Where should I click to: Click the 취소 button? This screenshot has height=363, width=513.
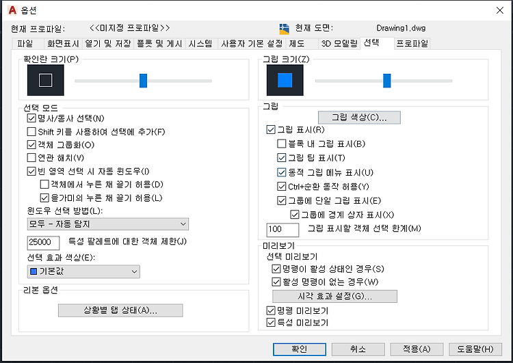tap(358, 349)
